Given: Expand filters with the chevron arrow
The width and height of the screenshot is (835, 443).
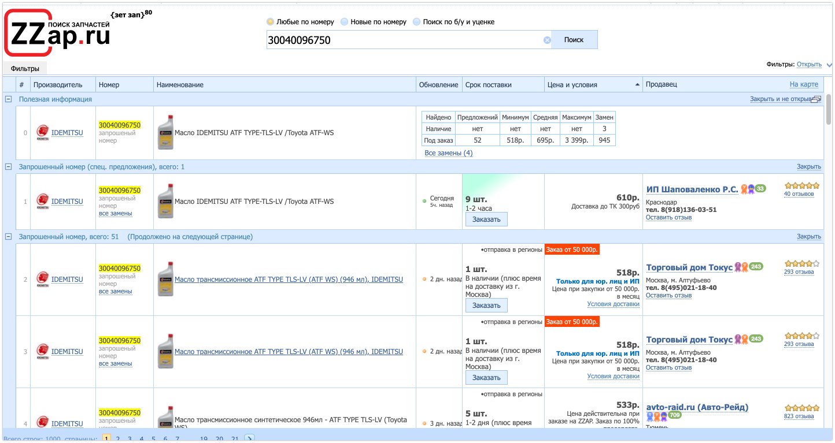Looking at the screenshot, I should click(x=829, y=65).
